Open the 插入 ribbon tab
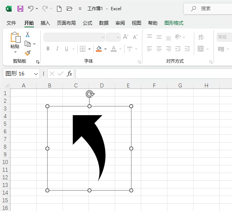 click(x=45, y=23)
